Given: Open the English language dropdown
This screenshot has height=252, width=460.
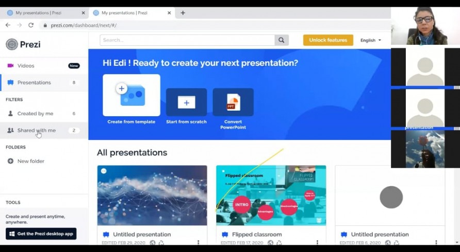Looking at the screenshot, I should click(371, 40).
